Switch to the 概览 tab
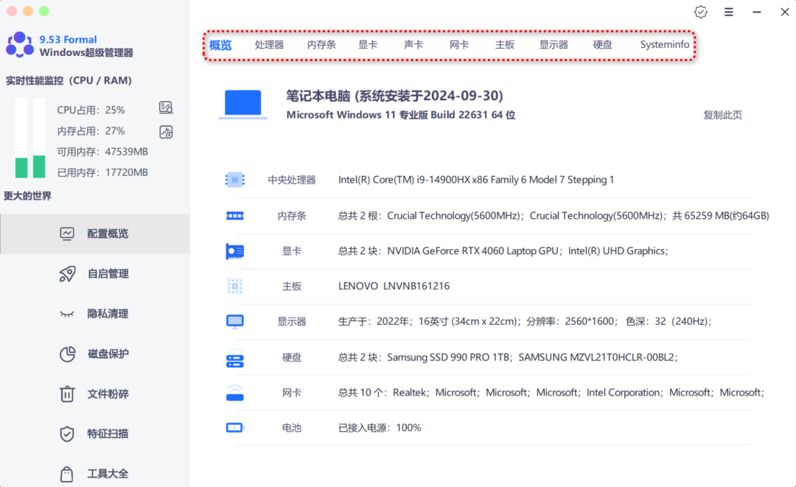 pyautogui.click(x=220, y=45)
